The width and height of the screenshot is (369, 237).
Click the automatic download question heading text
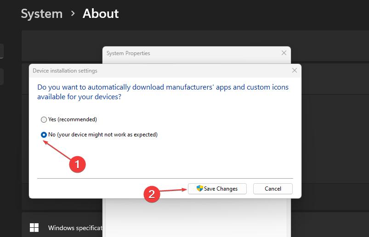pos(163,92)
